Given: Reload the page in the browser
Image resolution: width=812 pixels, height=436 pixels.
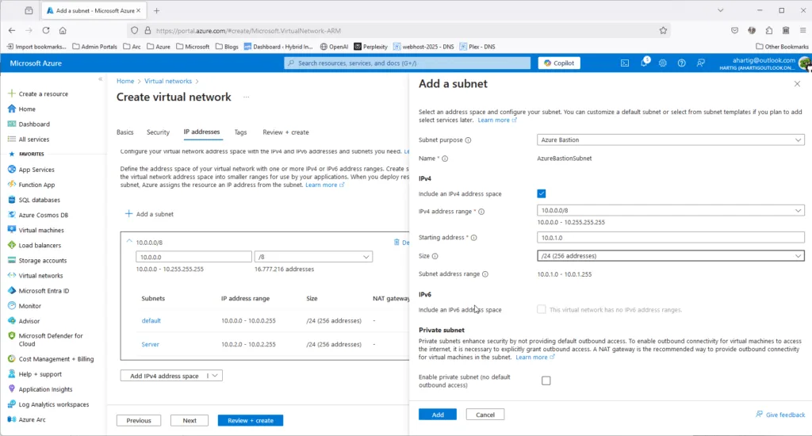Looking at the screenshot, I should [45, 31].
